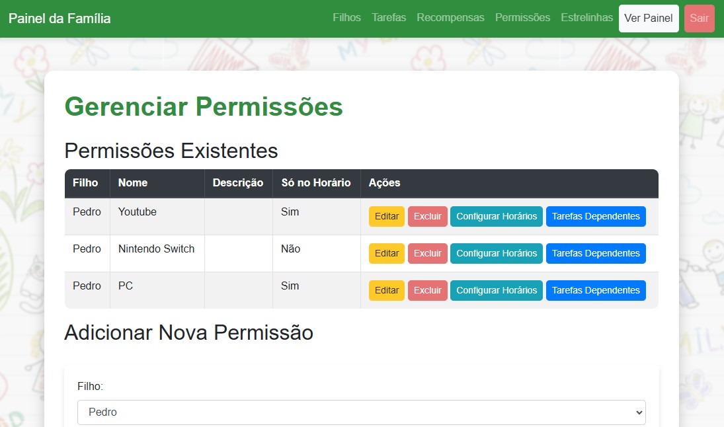
Task: Click the Não value in Nintendo Switch row
Action: point(290,249)
